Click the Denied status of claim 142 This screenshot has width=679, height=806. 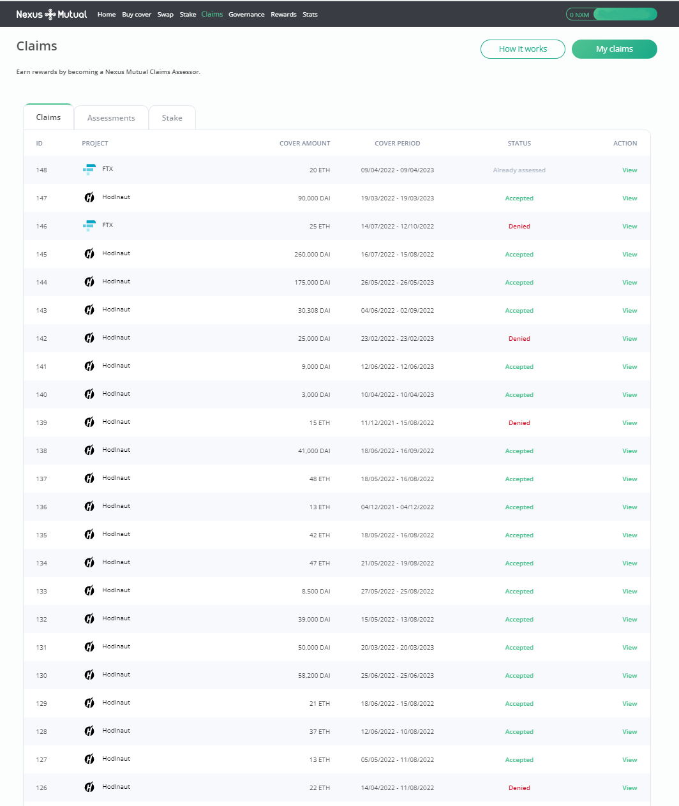[x=519, y=339]
